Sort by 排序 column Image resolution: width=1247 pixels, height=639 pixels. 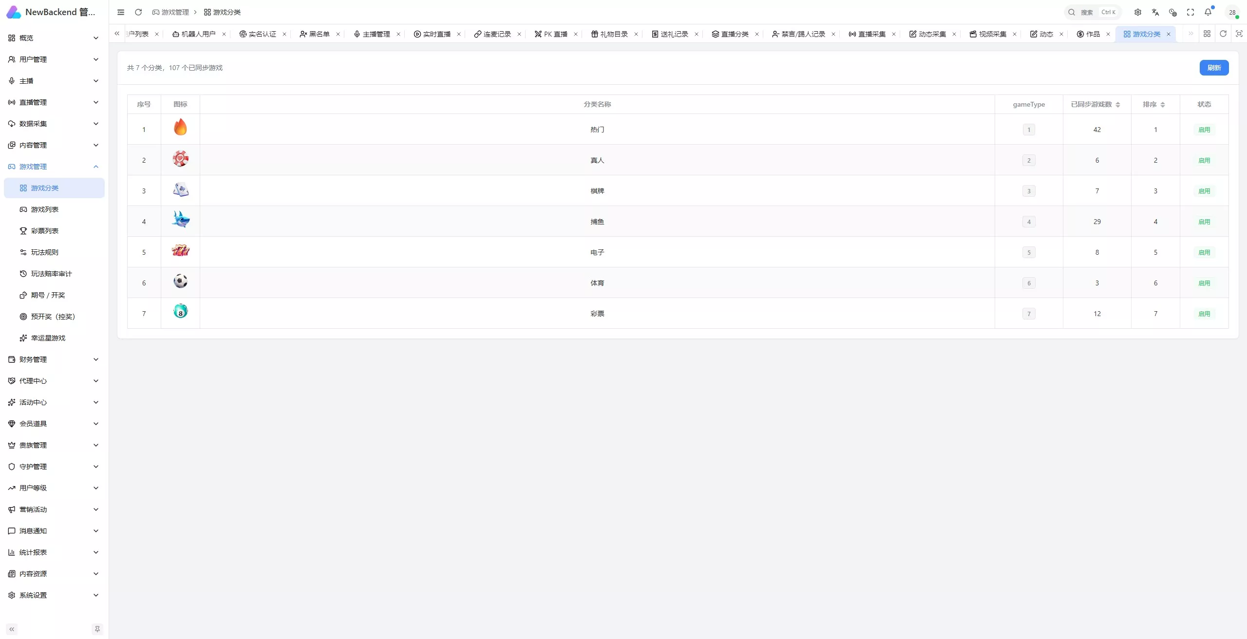click(x=1154, y=104)
